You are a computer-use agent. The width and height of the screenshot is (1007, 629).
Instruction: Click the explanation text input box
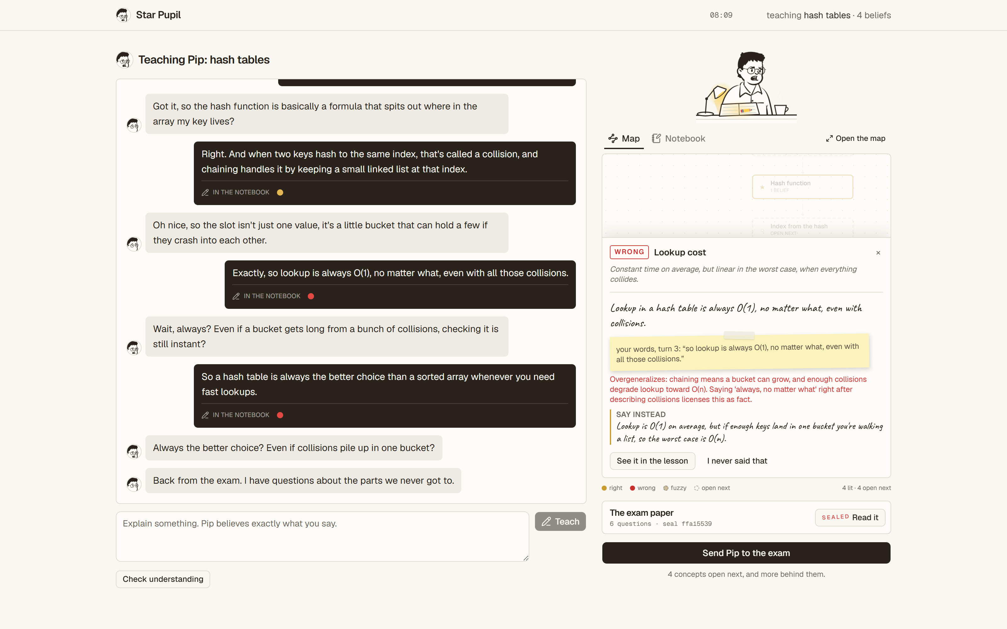323,537
